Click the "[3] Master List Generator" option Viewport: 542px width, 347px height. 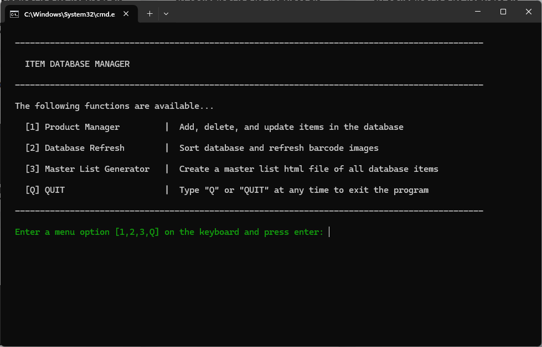click(x=87, y=169)
